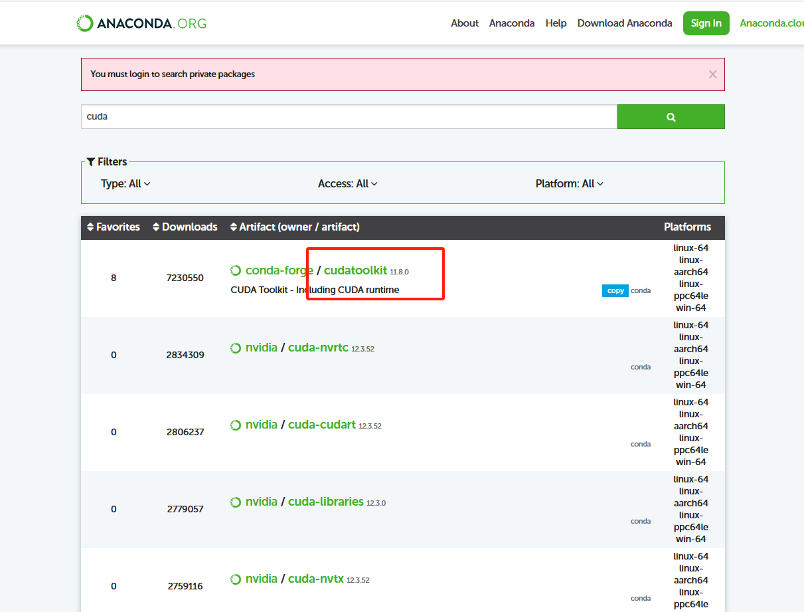Click "CUDA Toolkit - Including CUDA runtime" description
Screen dimensions: 804x612
click(315, 290)
